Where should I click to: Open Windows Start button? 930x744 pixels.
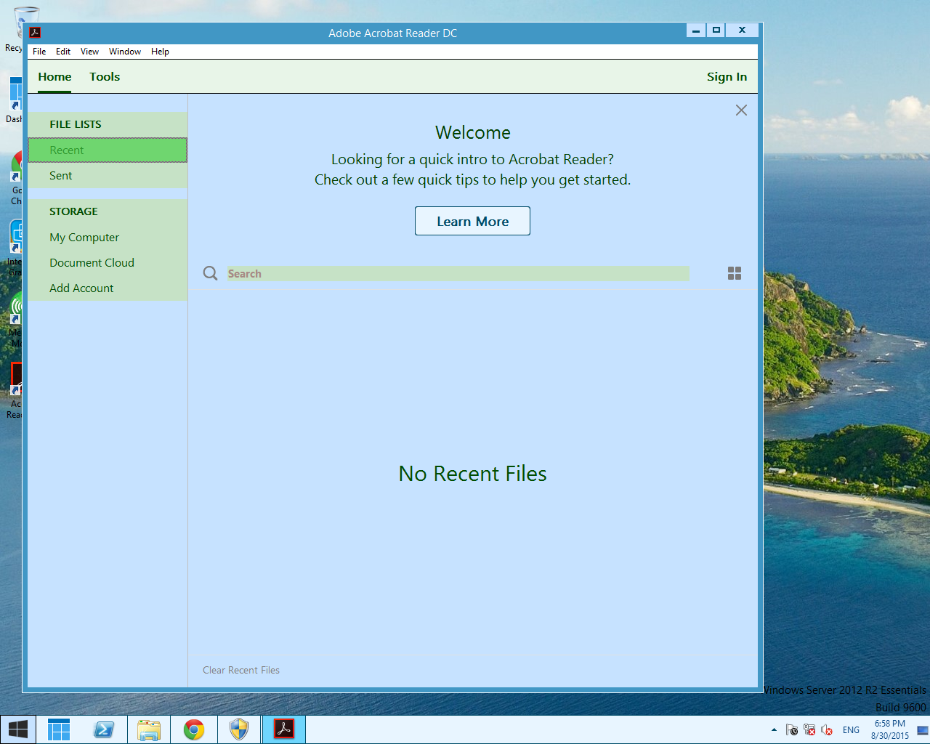tap(17, 729)
